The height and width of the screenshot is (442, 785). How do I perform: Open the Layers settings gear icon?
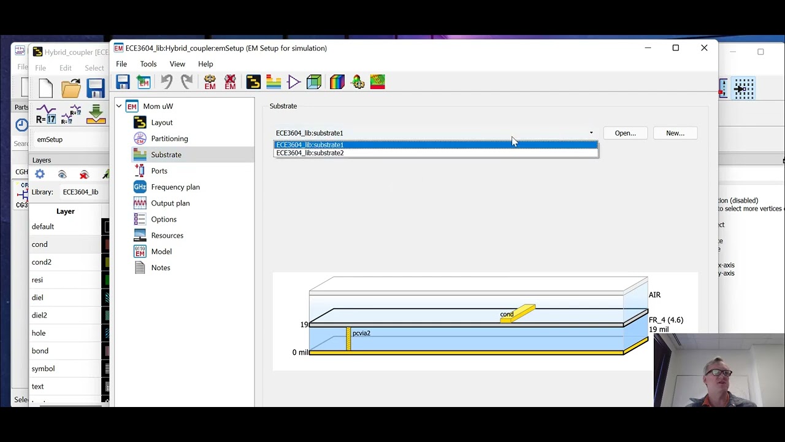coord(40,175)
